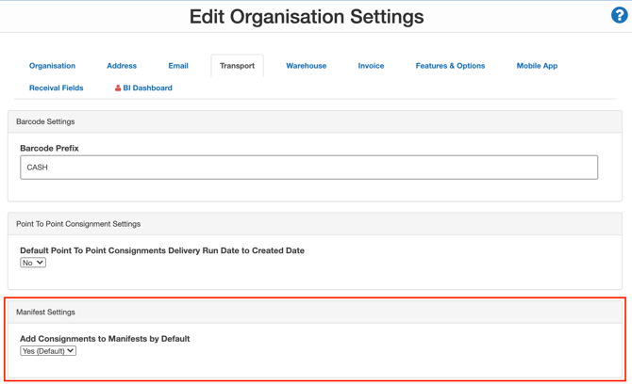632x385 pixels.
Task: Go to the Email tab
Action: (x=178, y=66)
